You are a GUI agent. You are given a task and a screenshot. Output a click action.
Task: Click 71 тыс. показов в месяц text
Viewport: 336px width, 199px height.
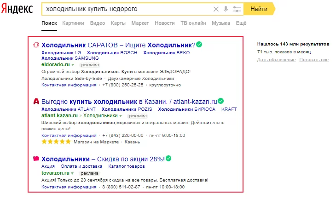point(284,52)
